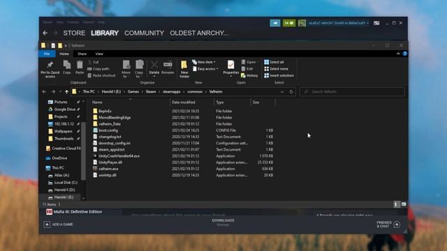Collapse the ribbon with chevron
The image size is (447, 251).
pos(398,54)
